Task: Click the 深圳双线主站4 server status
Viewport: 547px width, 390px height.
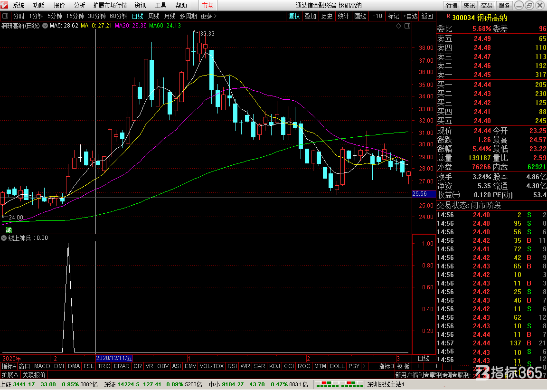Action: point(386,384)
